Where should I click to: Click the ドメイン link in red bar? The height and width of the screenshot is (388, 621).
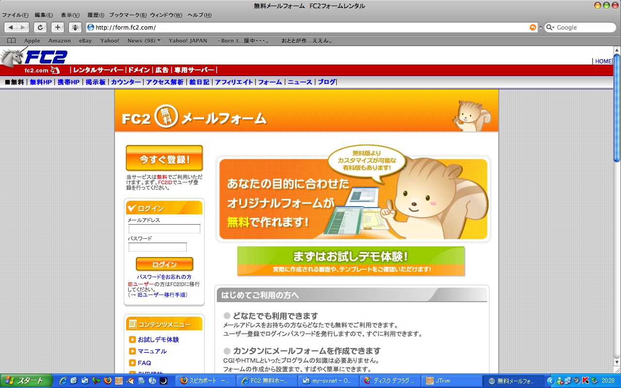(139, 70)
